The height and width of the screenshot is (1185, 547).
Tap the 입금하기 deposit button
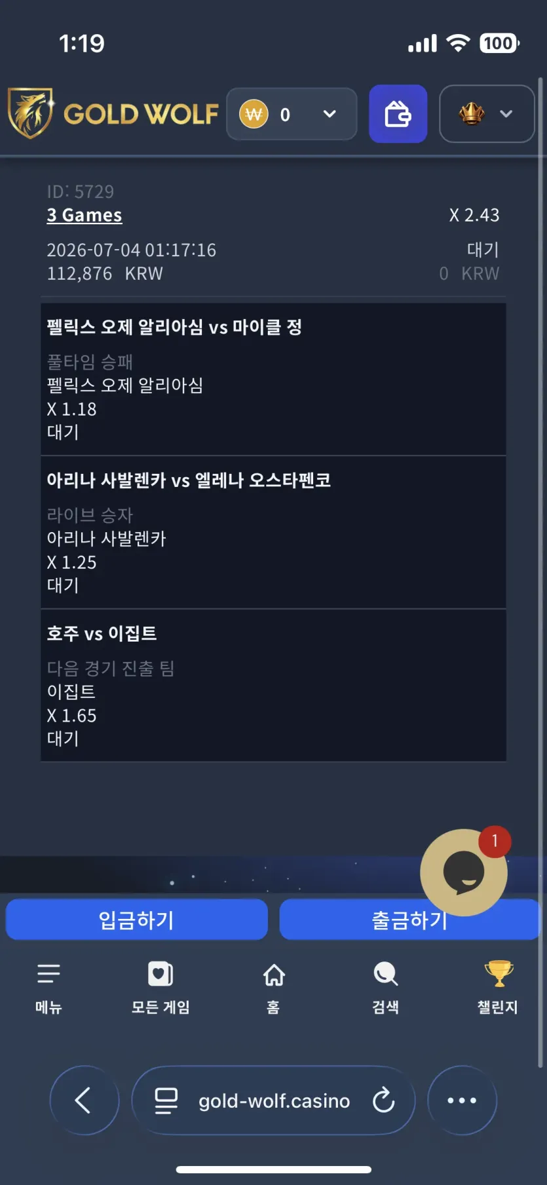click(137, 920)
